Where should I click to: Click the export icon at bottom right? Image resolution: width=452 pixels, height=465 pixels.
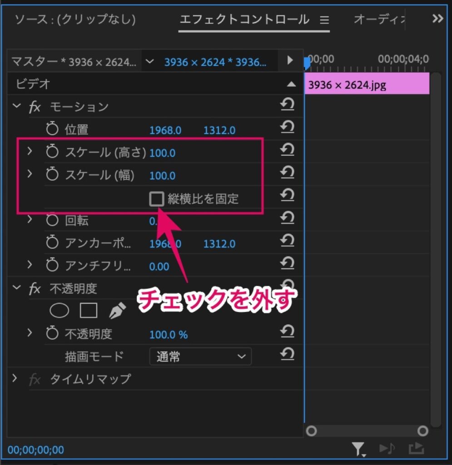click(x=416, y=448)
